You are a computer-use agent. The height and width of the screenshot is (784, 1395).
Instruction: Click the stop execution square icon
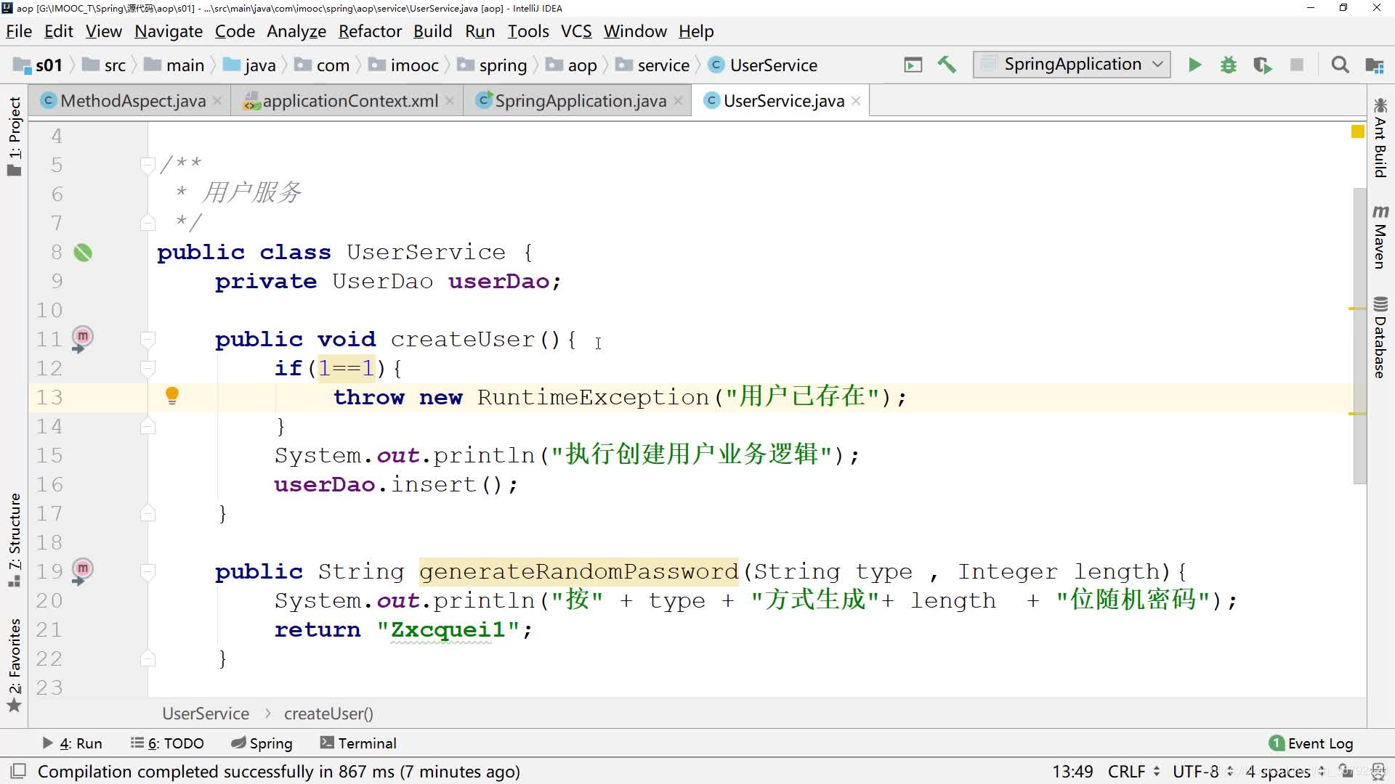tap(1296, 65)
